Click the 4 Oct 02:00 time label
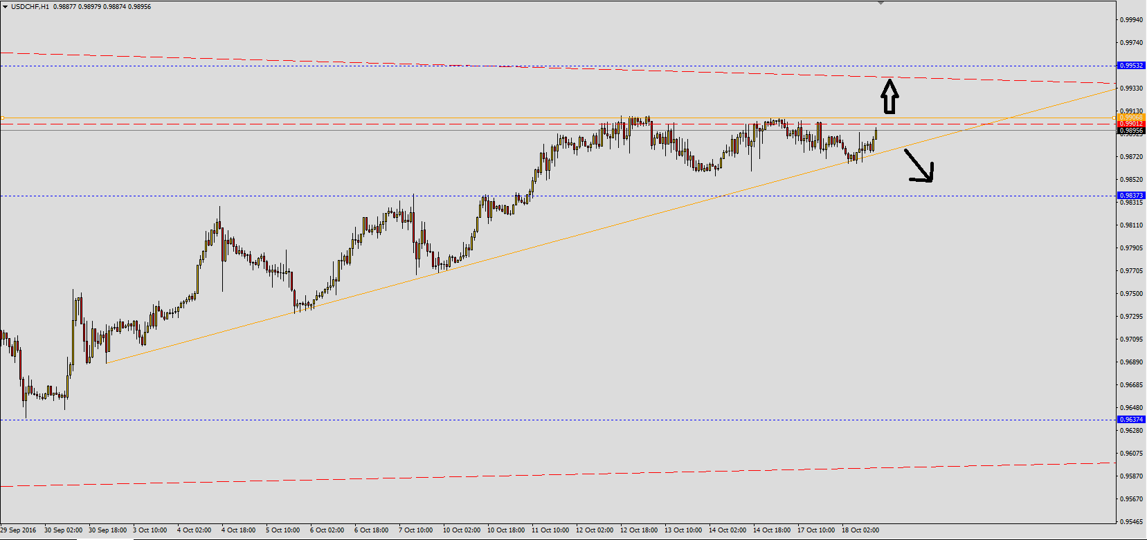The height and width of the screenshot is (540, 1147). [x=195, y=530]
